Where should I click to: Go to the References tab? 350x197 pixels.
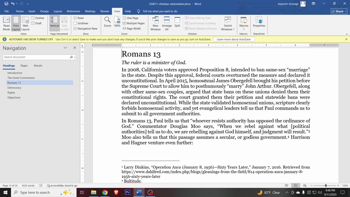pos(74,11)
